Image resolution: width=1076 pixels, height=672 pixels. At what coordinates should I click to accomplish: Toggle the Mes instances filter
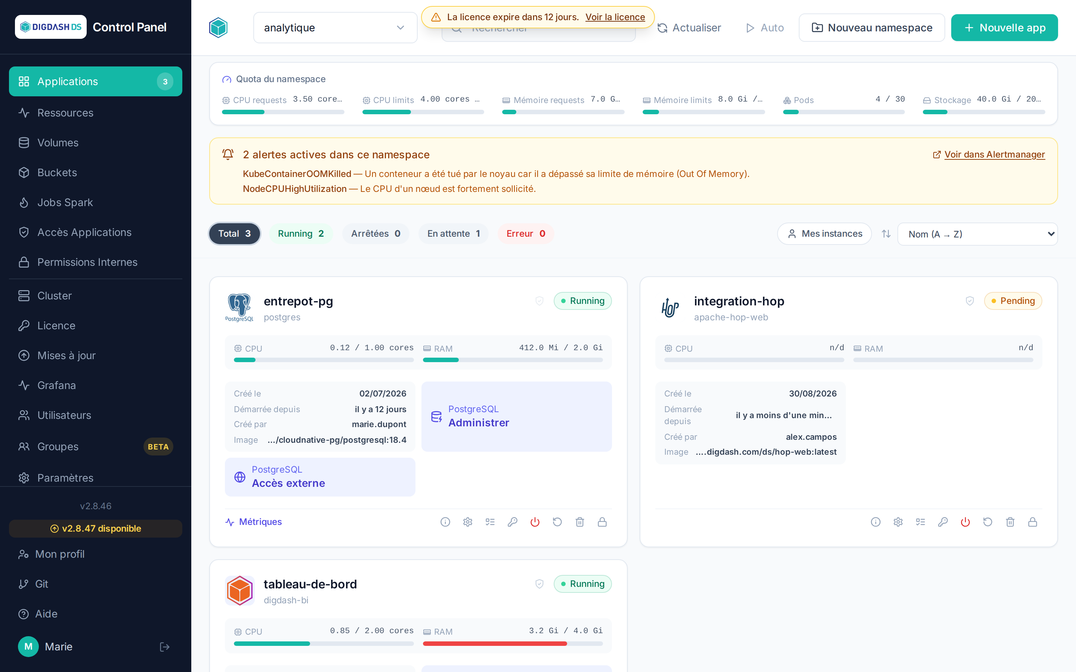pos(824,234)
